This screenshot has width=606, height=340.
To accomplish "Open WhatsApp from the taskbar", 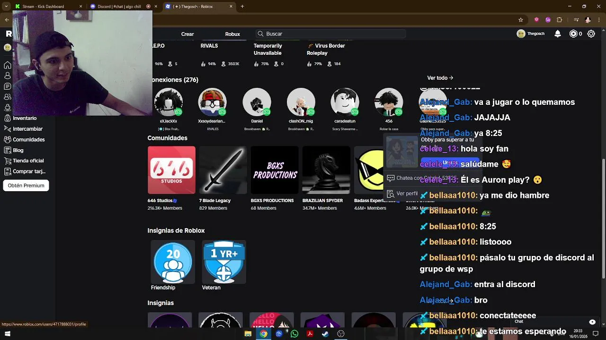I will click(294, 333).
